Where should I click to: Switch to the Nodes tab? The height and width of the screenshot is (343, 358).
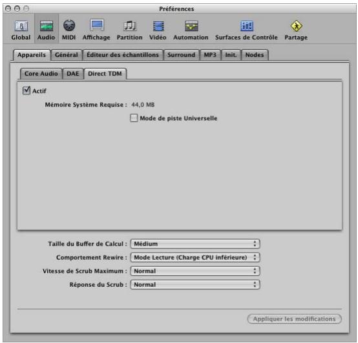tap(255, 55)
